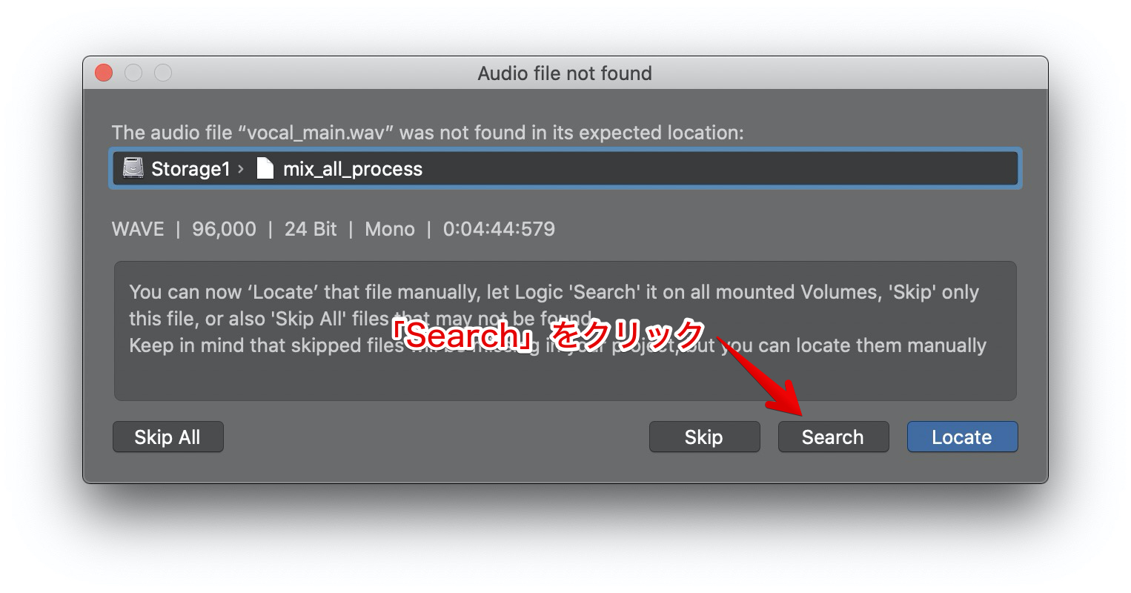Click the grayed-out minimize window button
Viewport: 1131px width, 593px height.
point(133,73)
